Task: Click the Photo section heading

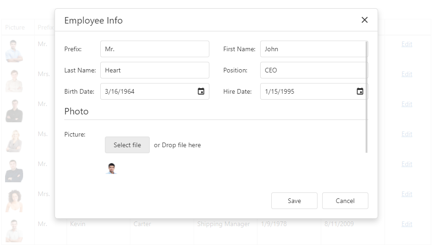Action: pos(76,111)
